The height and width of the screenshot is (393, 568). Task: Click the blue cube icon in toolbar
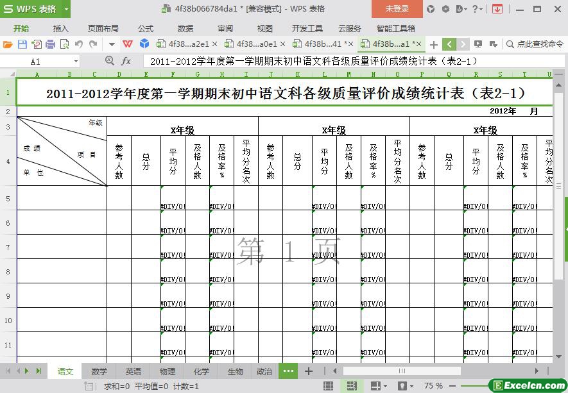[x=144, y=44]
